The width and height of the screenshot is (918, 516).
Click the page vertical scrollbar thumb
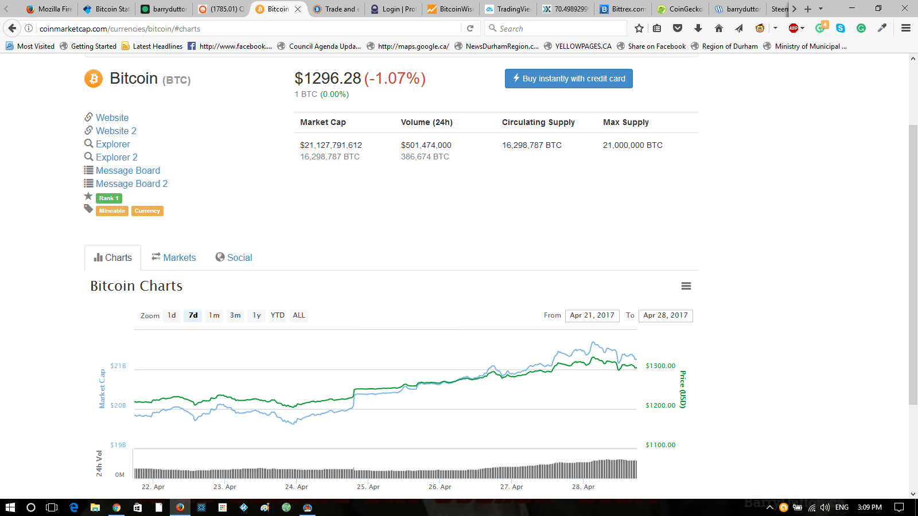click(913, 264)
